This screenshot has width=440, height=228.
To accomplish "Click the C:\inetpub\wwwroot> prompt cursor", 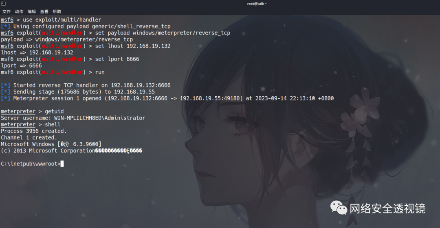I will point(62,164).
